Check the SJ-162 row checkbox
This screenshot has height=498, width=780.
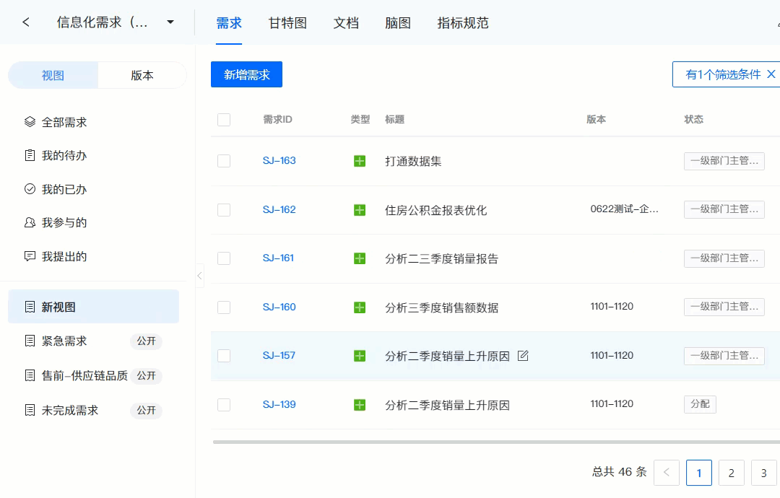click(x=224, y=210)
